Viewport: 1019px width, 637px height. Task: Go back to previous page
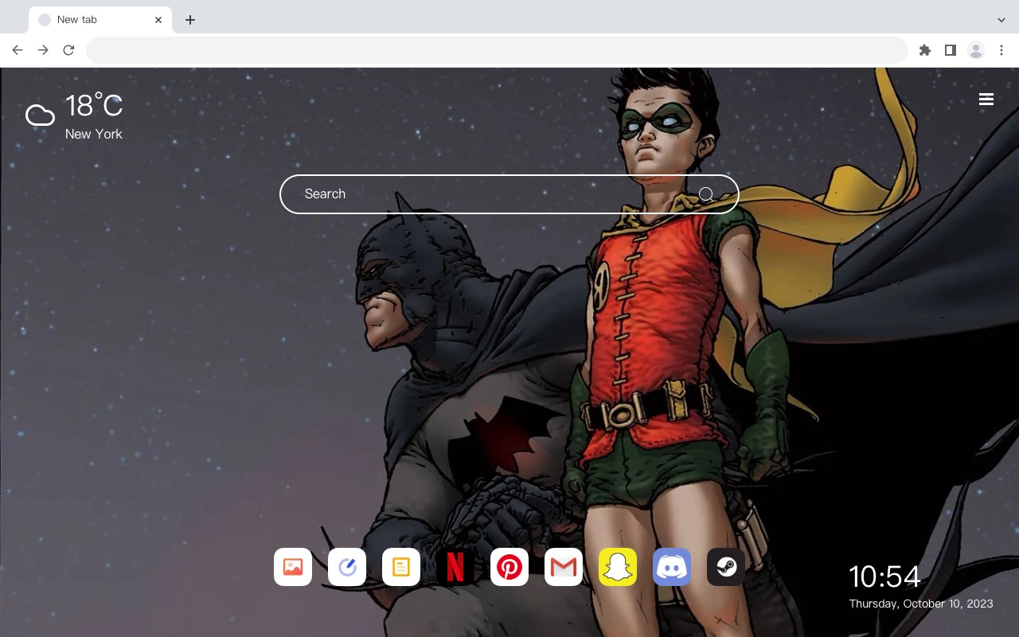tap(18, 50)
